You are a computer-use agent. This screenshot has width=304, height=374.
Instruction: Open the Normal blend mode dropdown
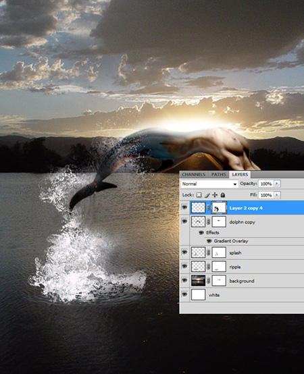click(209, 184)
